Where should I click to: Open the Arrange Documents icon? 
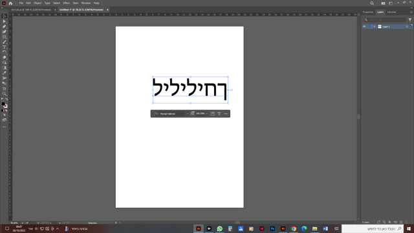(383, 3)
